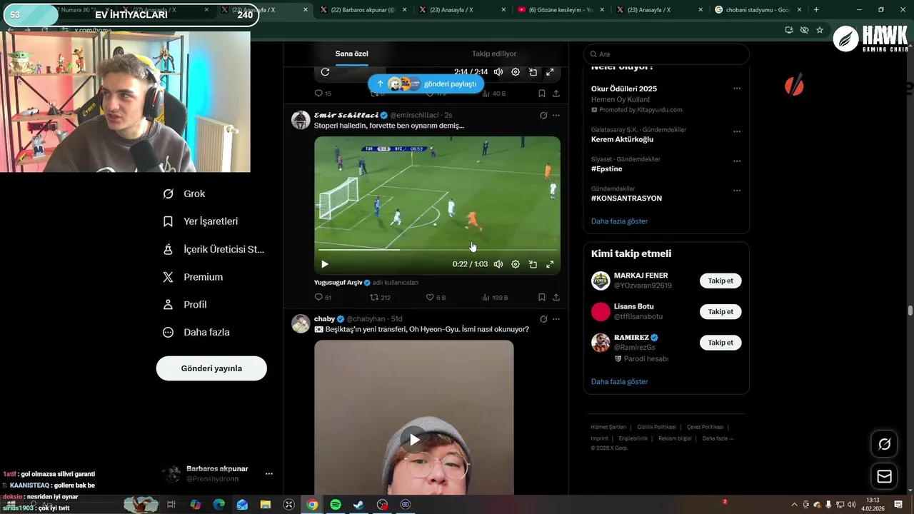Follow MARKAJ FENER account

pyautogui.click(x=720, y=281)
